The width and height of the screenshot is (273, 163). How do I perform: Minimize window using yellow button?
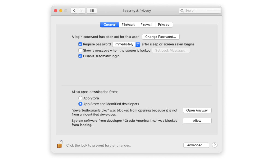[61, 11]
